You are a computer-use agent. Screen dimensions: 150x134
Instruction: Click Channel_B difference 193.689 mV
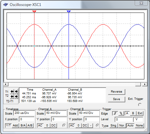pyautogui.click(x=75, y=101)
